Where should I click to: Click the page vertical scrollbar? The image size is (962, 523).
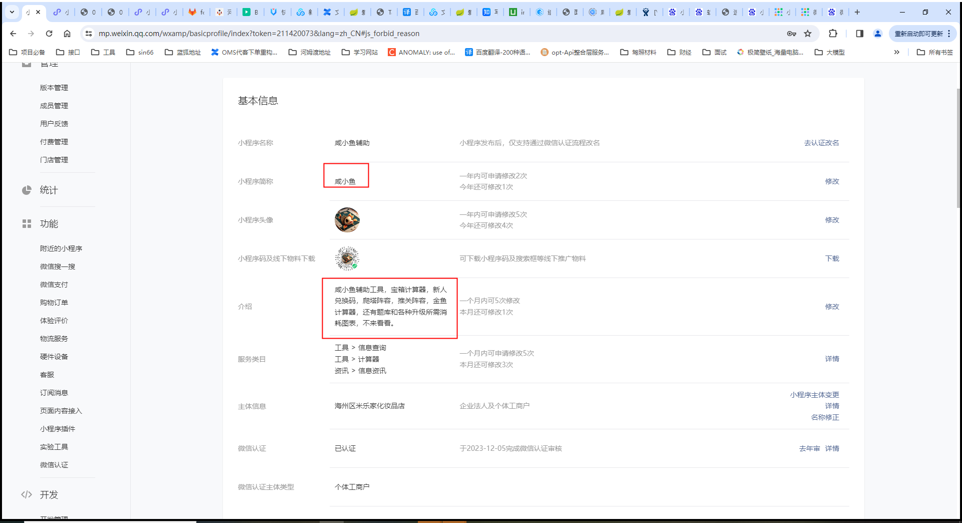(958, 148)
